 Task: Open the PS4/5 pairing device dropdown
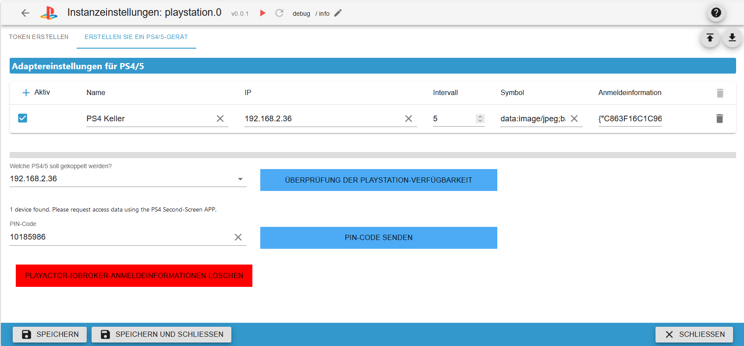coord(128,179)
